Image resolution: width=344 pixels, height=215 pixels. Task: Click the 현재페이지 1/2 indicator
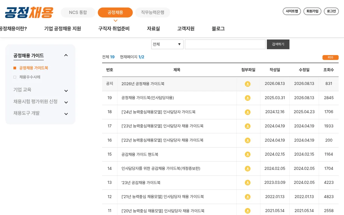click(x=132, y=57)
